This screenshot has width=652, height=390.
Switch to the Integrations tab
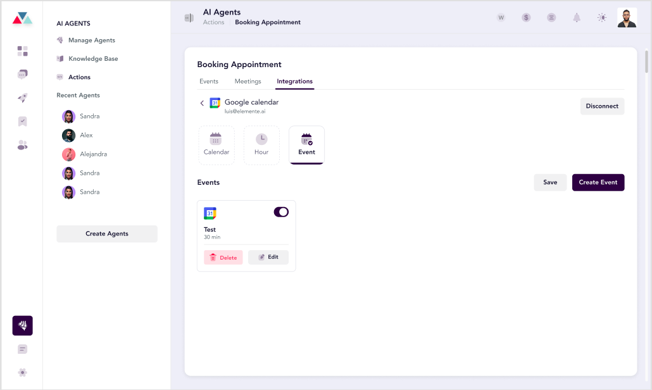(295, 82)
